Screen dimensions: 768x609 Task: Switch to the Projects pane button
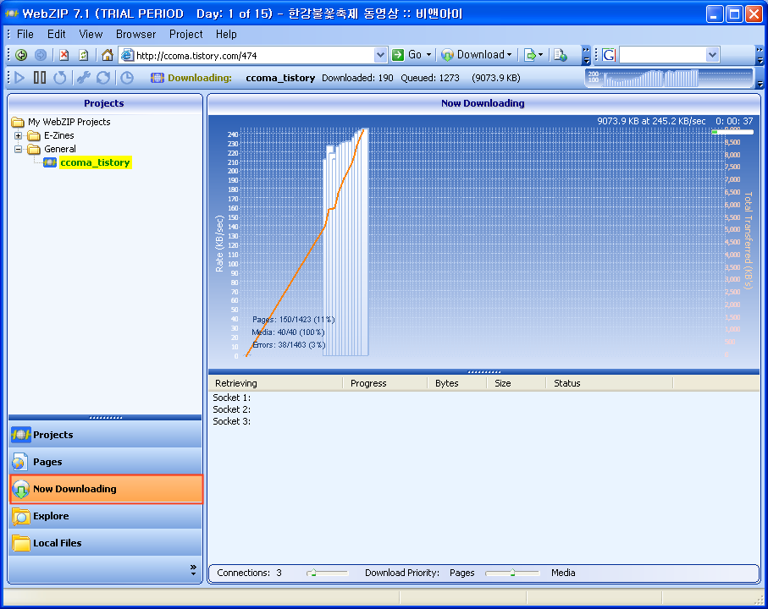click(105, 435)
